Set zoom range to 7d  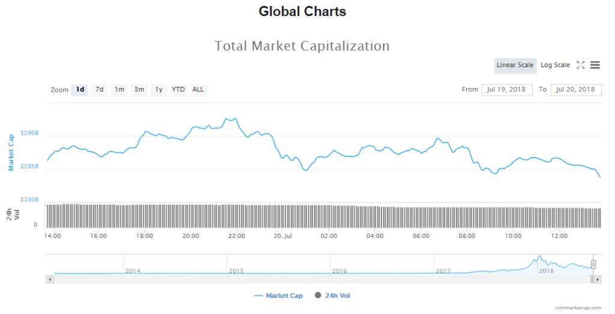click(100, 90)
